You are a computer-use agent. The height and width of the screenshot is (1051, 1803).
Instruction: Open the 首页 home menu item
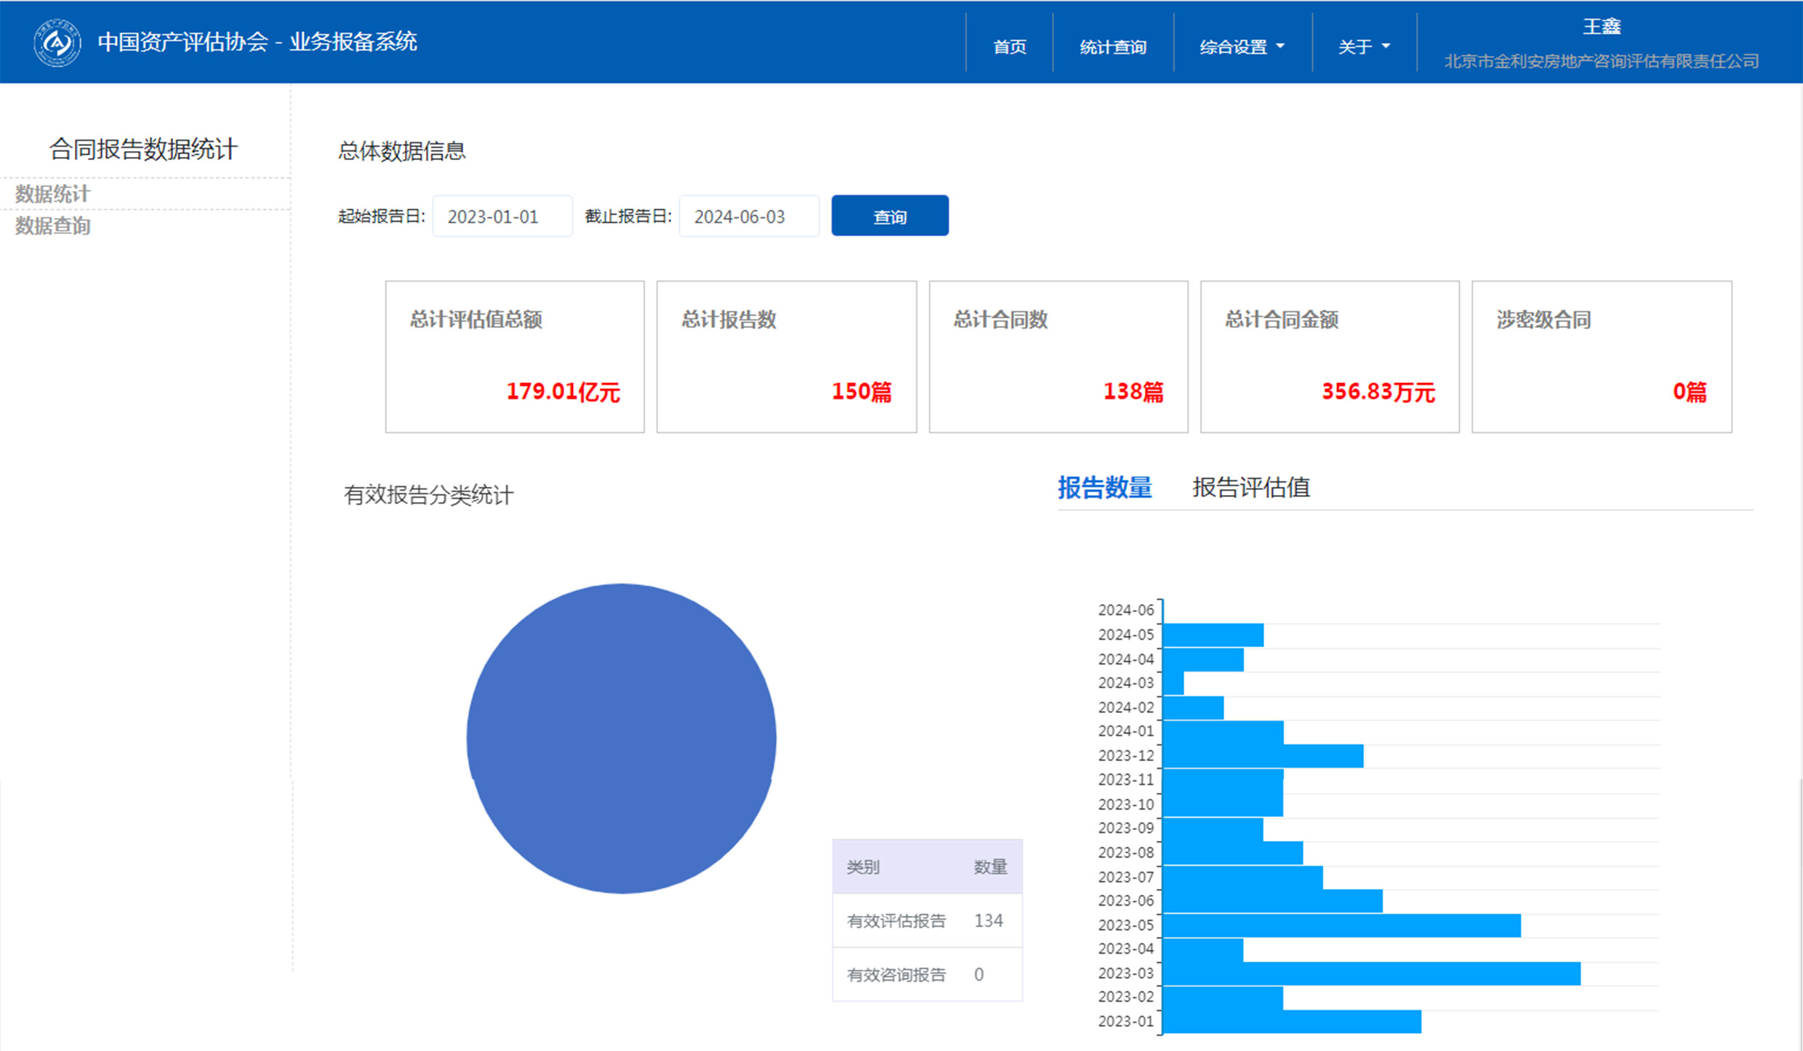(1009, 47)
